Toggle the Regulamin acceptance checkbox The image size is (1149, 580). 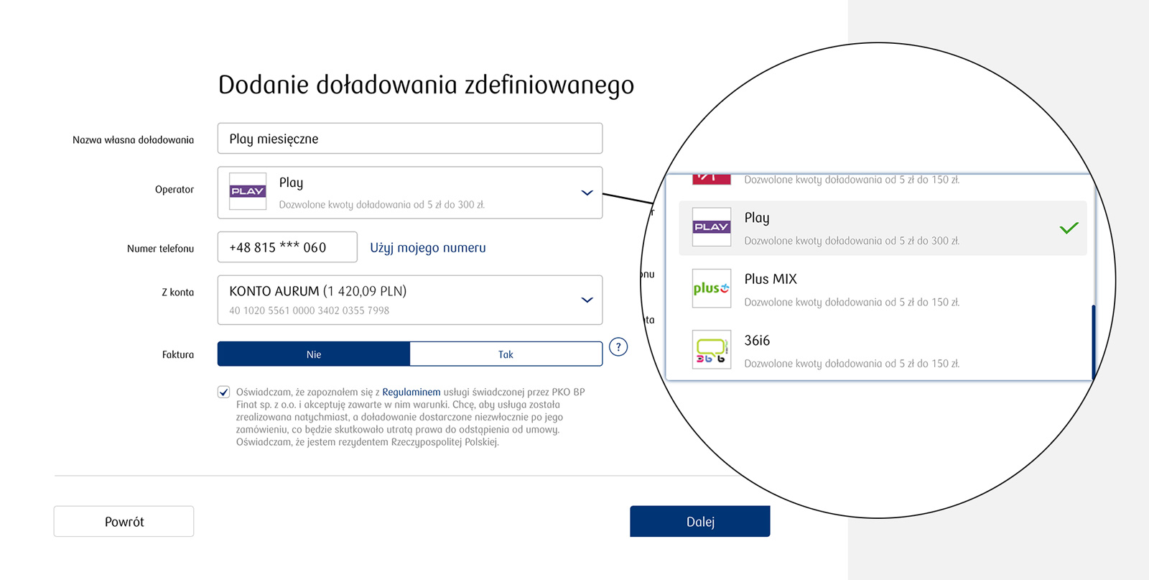(x=224, y=392)
